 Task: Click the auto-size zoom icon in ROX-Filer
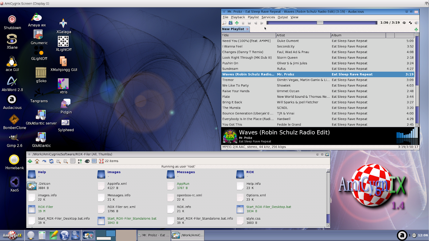coord(65,161)
